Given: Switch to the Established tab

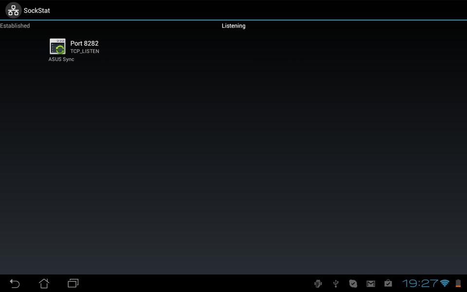Looking at the screenshot, I should (x=15, y=26).
